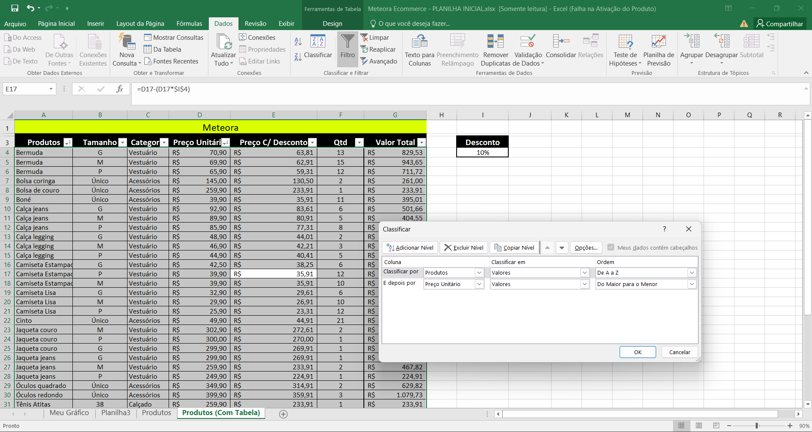This screenshot has width=812, height=432.
Task: Open the Arquivo tab
Action: [x=15, y=24]
